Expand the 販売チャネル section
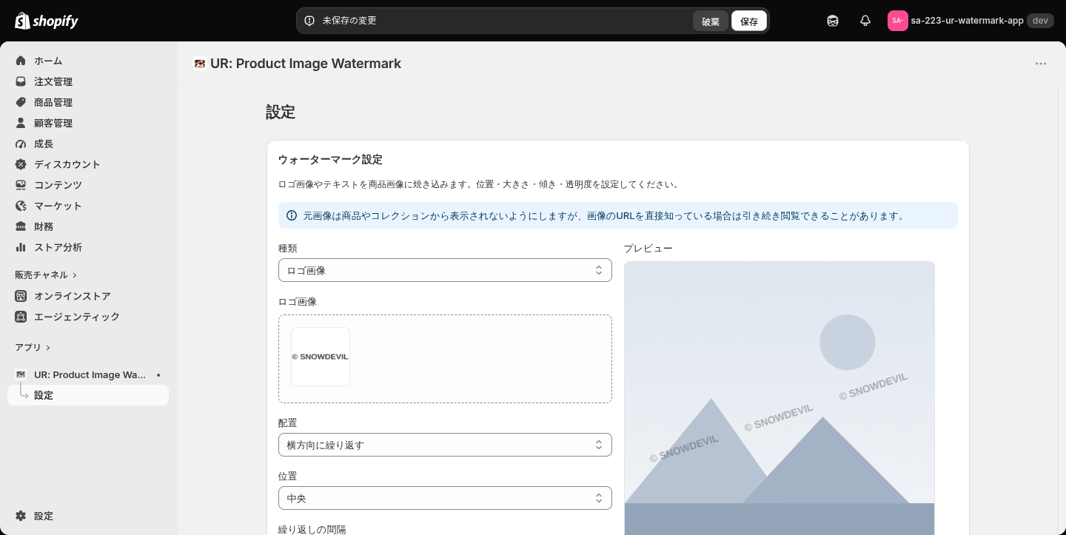Screen dimensions: 1066x535 click(x=46, y=275)
